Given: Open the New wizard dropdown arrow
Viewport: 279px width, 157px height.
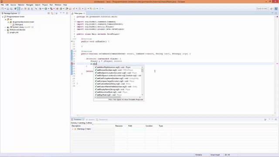Looking at the screenshot, I should click(x=5, y=9).
